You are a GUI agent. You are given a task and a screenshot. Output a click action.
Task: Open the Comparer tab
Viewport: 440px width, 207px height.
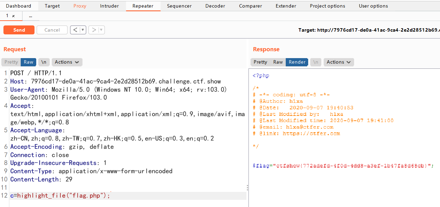tap(250, 6)
